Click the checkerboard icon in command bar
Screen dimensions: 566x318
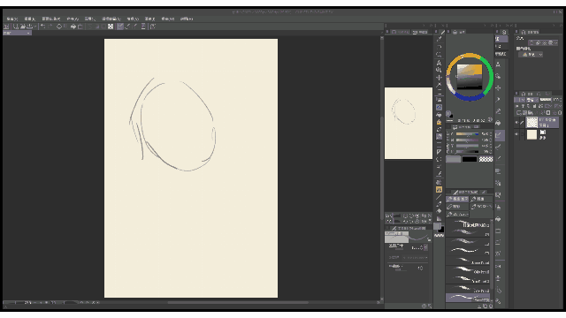point(111,26)
